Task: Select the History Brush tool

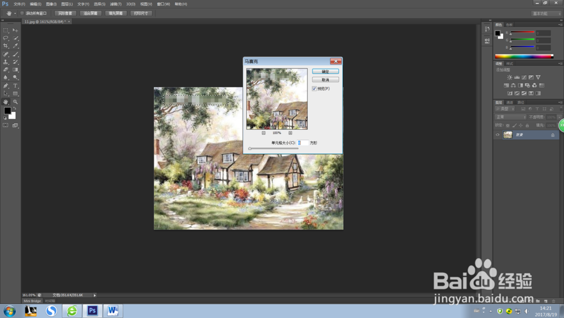Action: (x=15, y=62)
